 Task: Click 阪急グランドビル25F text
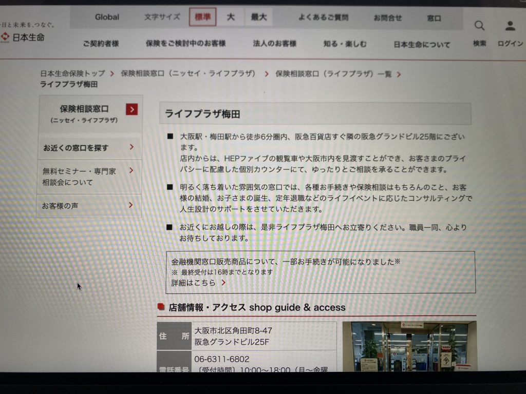point(232,342)
